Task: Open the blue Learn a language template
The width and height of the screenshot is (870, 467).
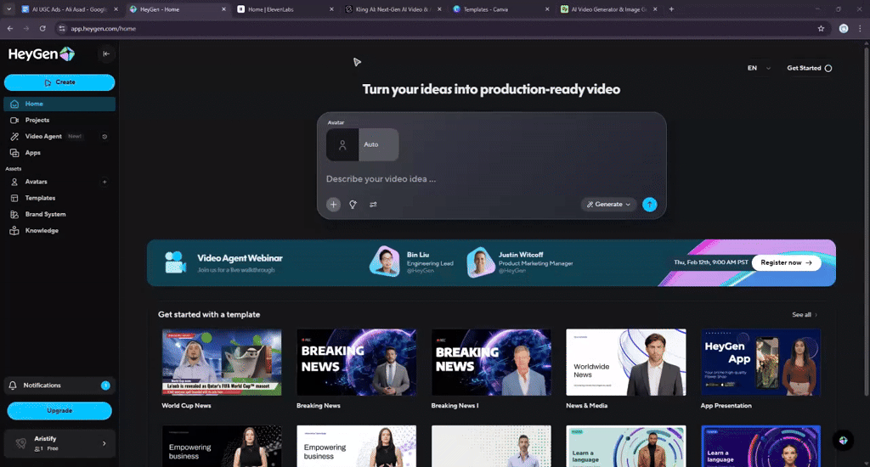Action: [x=760, y=446]
